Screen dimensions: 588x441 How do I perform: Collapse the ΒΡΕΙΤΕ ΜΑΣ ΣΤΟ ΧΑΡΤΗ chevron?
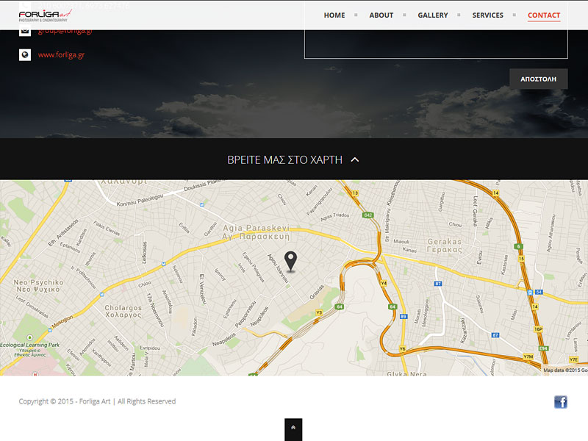click(x=355, y=159)
